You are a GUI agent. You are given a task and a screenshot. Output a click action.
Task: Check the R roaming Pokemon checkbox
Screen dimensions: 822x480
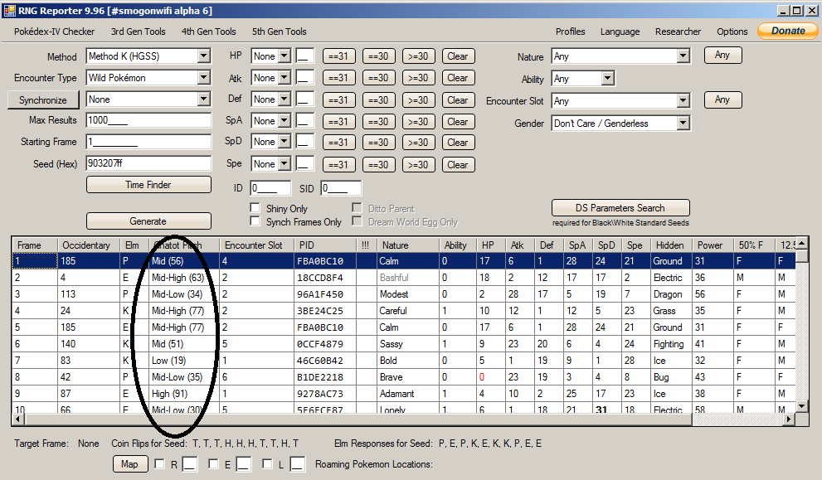click(161, 464)
